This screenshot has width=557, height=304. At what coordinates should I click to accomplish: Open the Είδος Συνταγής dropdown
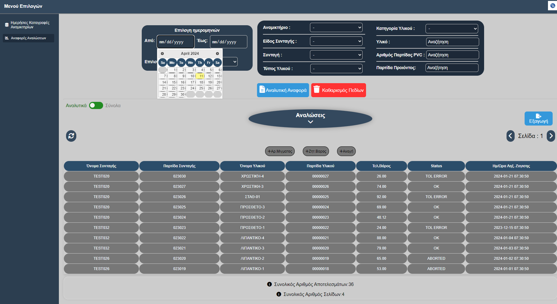tap(336, 41)
